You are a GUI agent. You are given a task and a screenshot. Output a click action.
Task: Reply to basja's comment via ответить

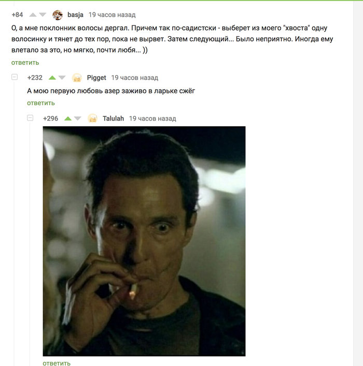25,63
